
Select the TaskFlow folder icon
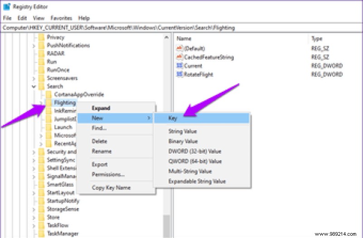pos(41,225)
